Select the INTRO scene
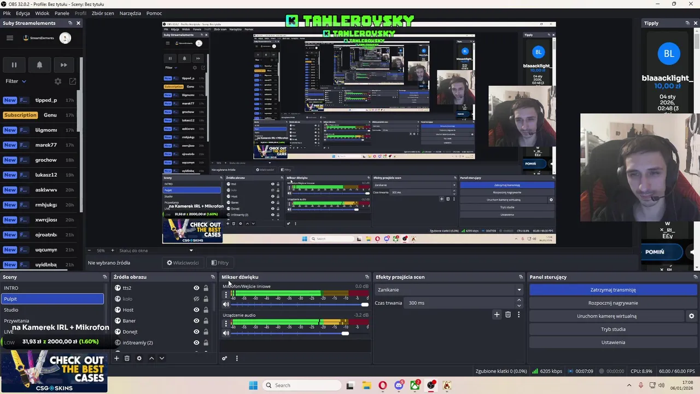Image resolution: width=700 pixels, height=394 pixels. 52,288
